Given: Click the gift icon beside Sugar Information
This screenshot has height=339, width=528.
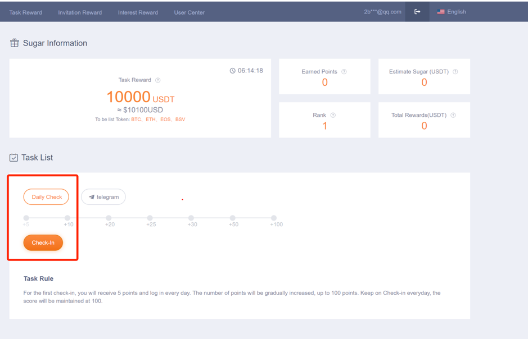Looking at the screenshot, I should point(15,43).
